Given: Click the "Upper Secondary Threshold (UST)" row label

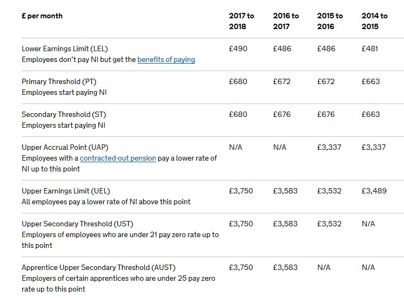Looking at the screenshot, I should pyautogui.click(x=77, y=224).
